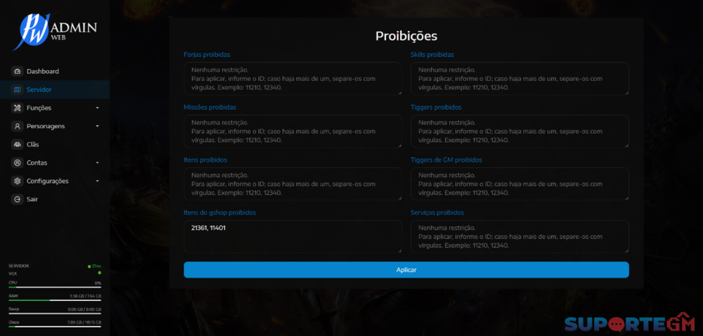Click the RAM usage bar
Image resolution: width=703 pixels, height=336 pixels.
54,299
